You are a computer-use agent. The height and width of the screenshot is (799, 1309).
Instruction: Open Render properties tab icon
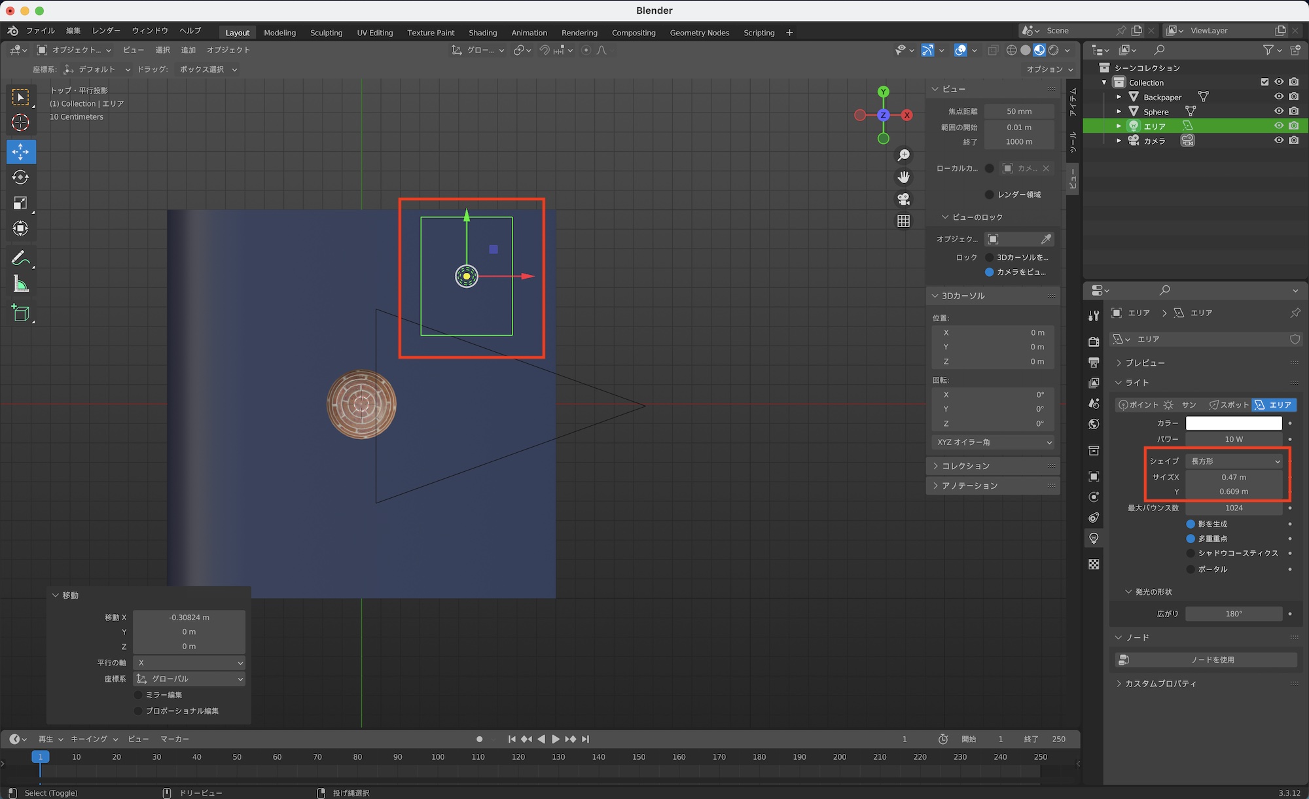pyautogui.click(x=1094, y=341)
